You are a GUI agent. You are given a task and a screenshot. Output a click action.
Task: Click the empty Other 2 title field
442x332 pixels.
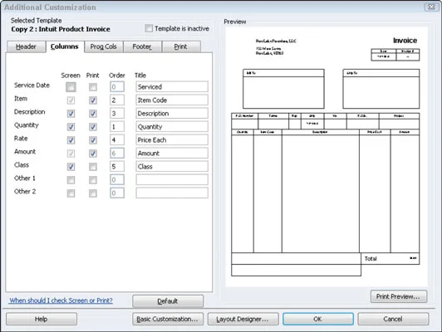[x=172, y=193]
